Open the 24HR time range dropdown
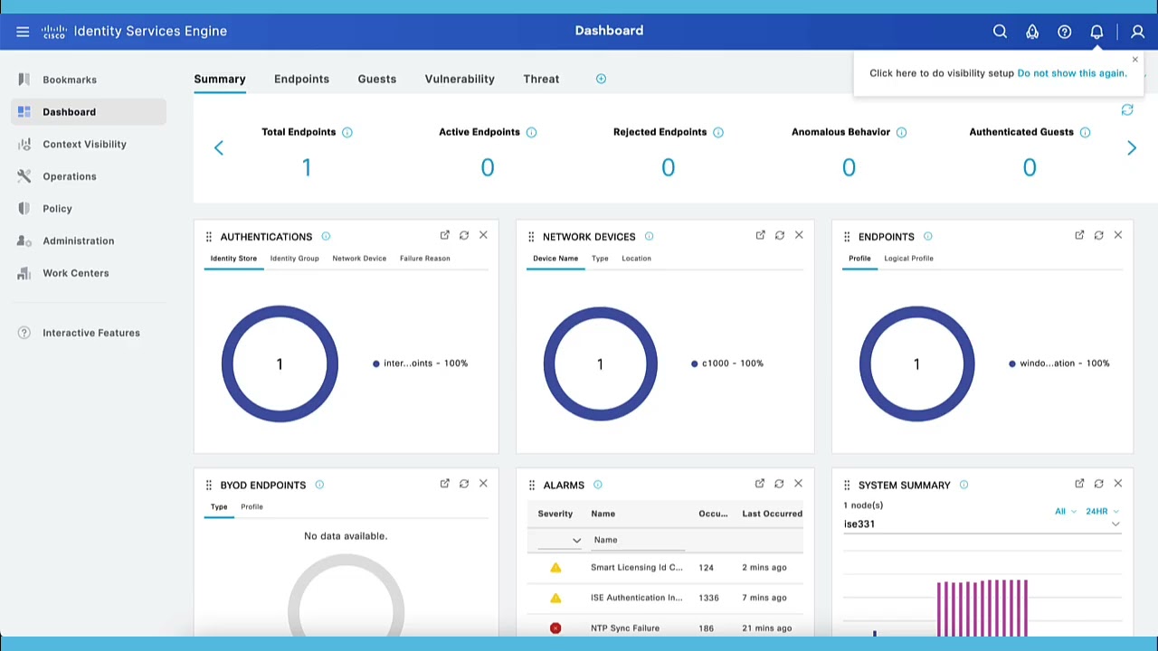Viewport: 1158px width, 651px height. tap(1103, 512)
